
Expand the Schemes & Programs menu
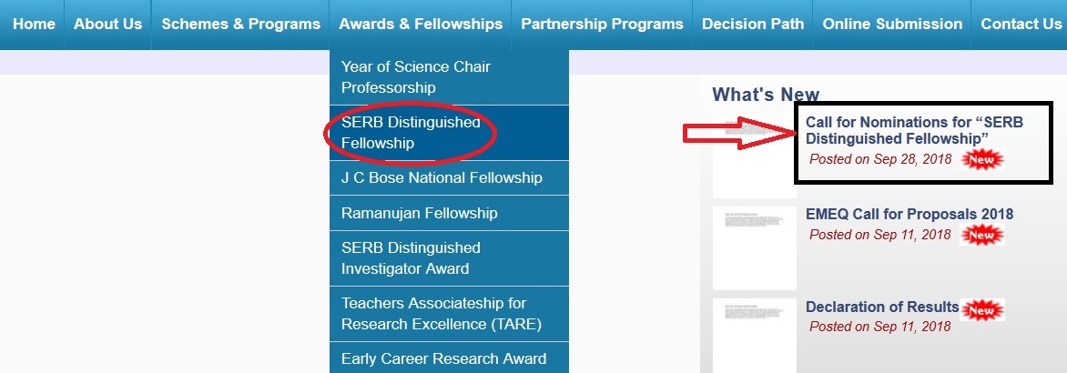point(240,25)
